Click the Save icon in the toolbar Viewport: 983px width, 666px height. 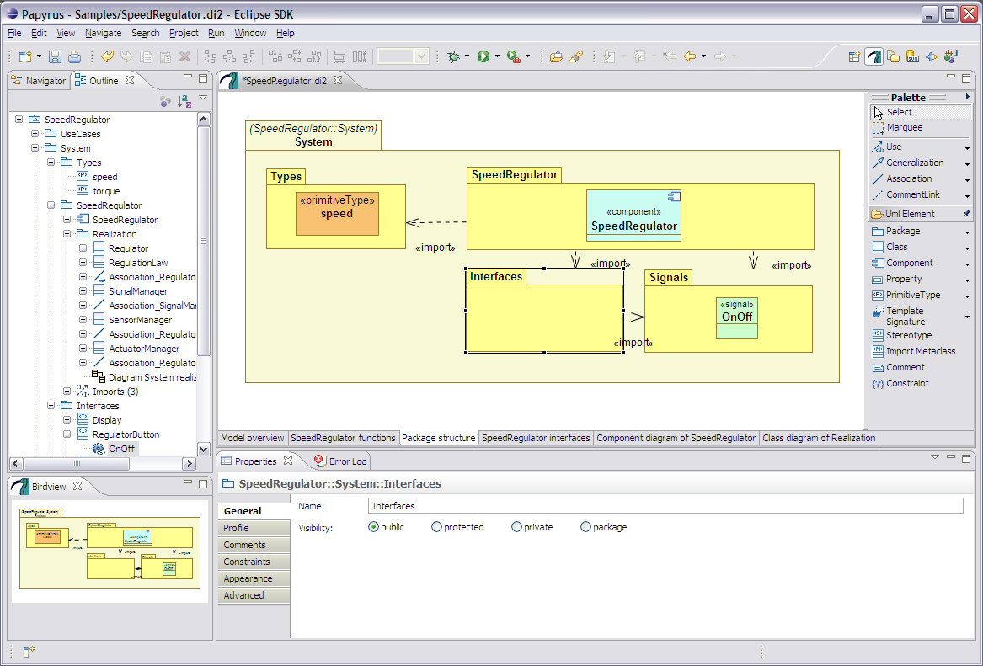(x=55, y=57)
